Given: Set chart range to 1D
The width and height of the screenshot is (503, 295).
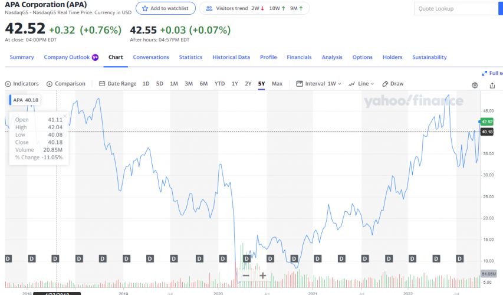Looking at the screenshot, I should pos(146,84).
